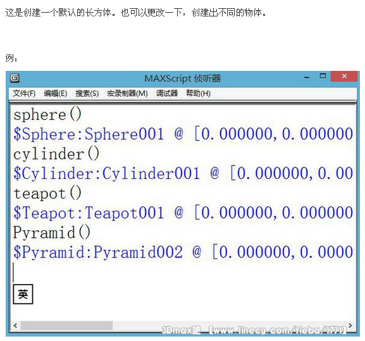The height and width of the screenshot is (341, 365).
Task: Click the sphere() command line
Action: [x=47, y=115]
